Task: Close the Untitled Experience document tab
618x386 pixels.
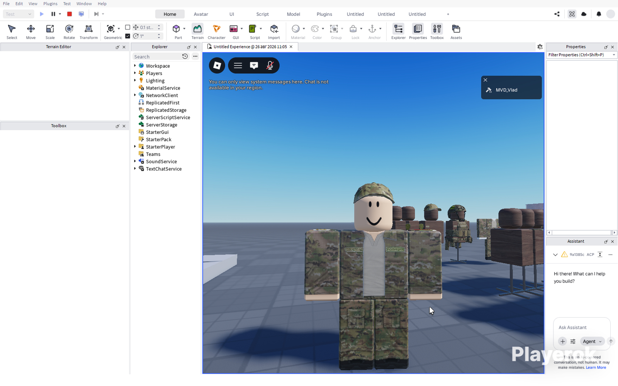Action: pyautogui.click(x=291, y=47)
